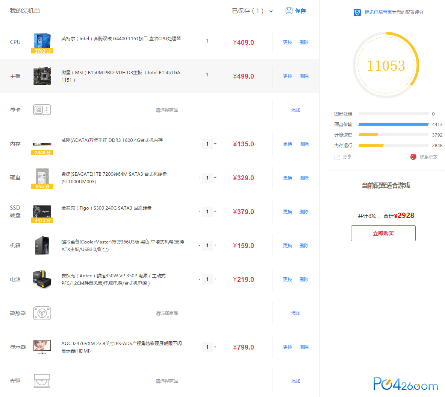Open the AOC monitor thumbnail
This screenshot has height=397, width=445.
(42, 347)
